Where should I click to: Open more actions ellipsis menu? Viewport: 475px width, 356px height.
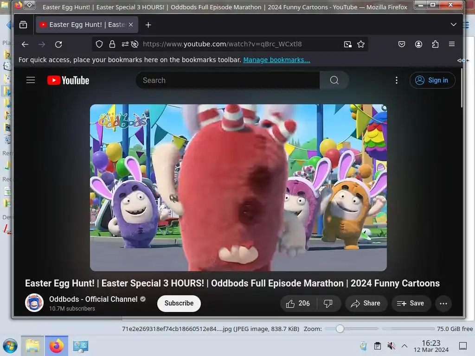click(x=443, y=304)
